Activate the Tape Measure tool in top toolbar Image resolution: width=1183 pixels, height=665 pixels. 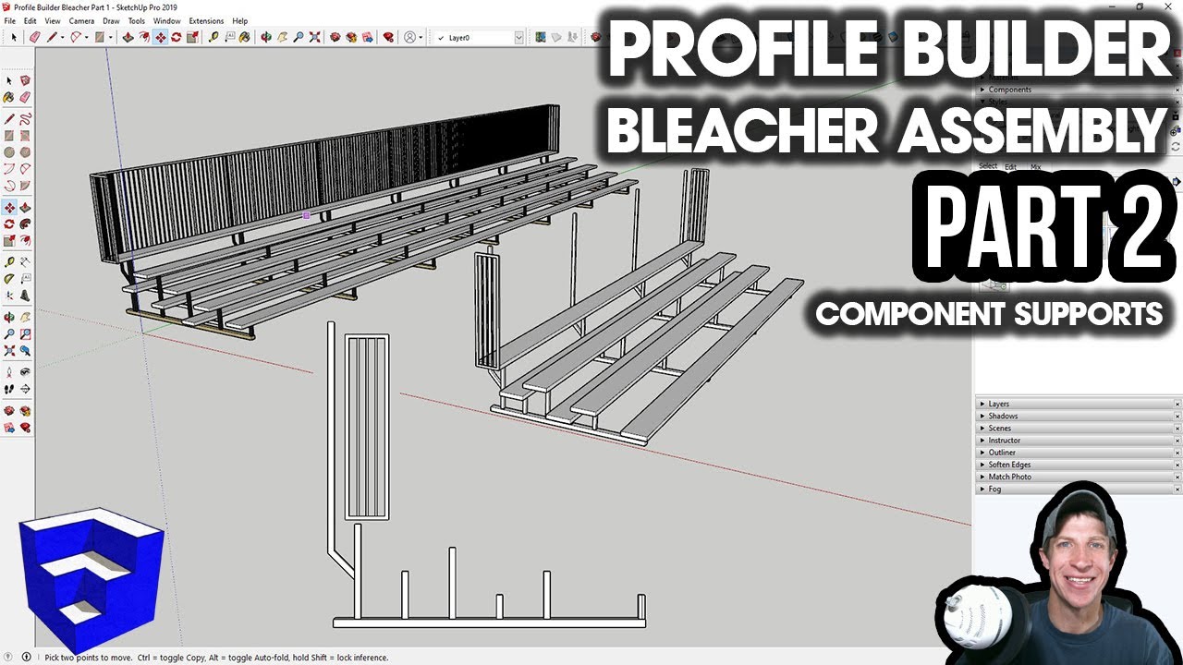coord(213,38)
